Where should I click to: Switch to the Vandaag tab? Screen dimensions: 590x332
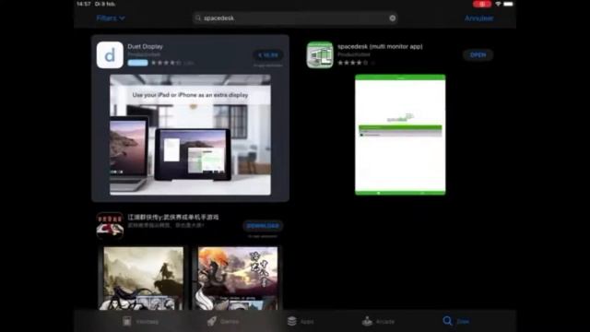140,321
